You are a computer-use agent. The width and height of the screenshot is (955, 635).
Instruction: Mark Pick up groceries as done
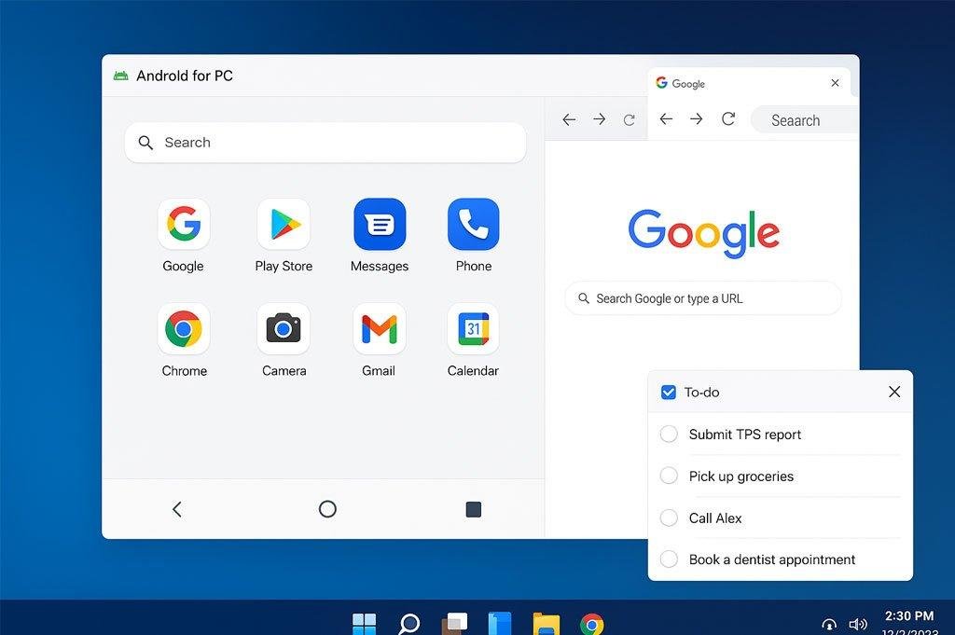[x=668, y=476]
